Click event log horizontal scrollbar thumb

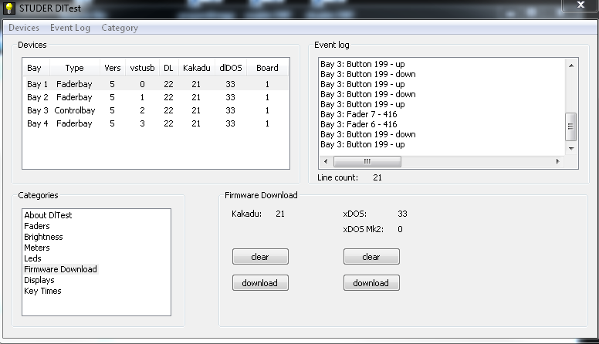point(367,161)
